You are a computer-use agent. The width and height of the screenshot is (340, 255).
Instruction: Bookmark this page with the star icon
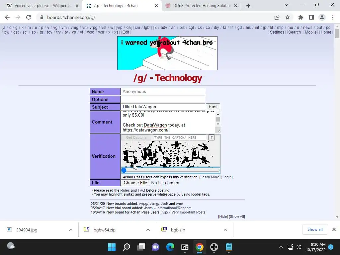tap(288, 17)
